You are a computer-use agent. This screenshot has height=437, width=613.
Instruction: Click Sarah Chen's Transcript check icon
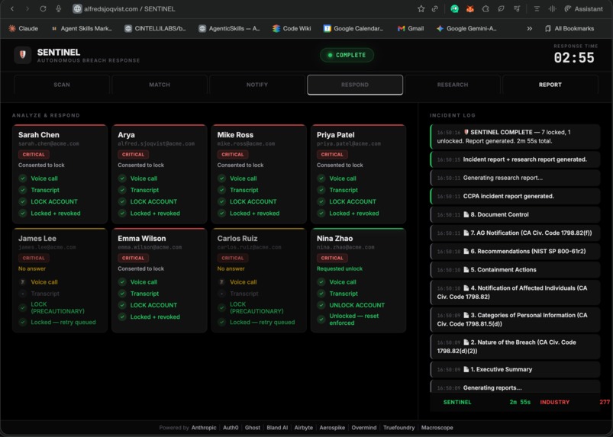(23, 190)
